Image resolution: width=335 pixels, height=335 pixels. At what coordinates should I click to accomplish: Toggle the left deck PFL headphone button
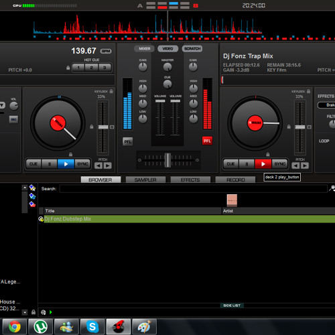[x=127, y=141]
